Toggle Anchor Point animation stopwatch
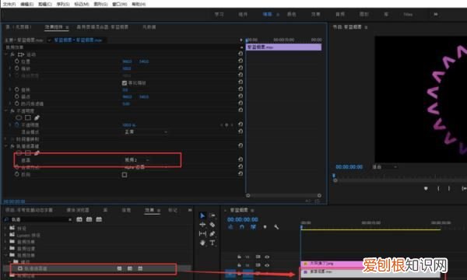The image size is (467, 280). pos(16,96)
